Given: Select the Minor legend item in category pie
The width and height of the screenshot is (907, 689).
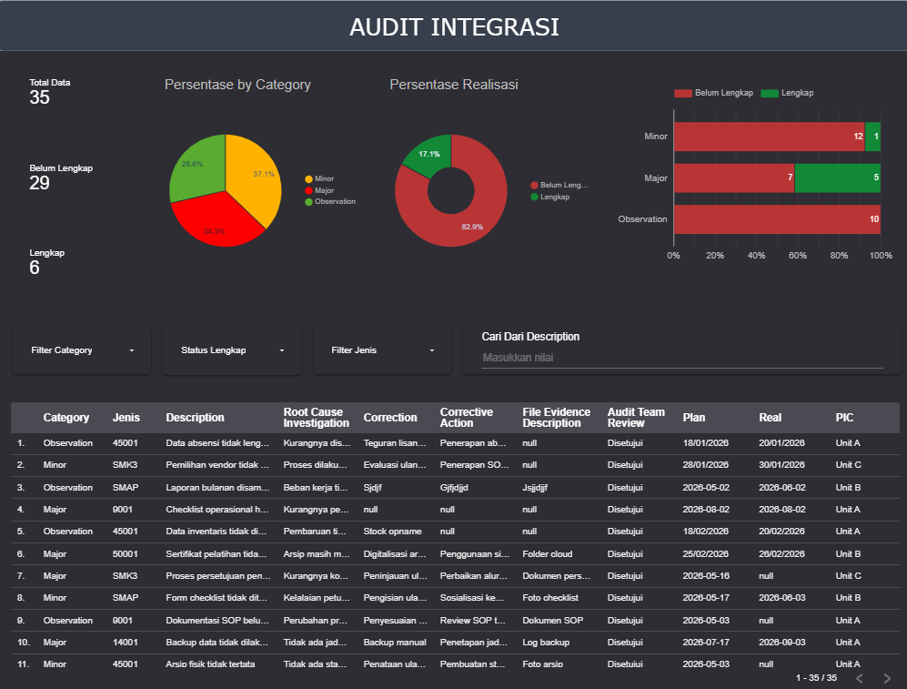Looking at the screenshot, I should pyautogui.click(x=319, y=178).
